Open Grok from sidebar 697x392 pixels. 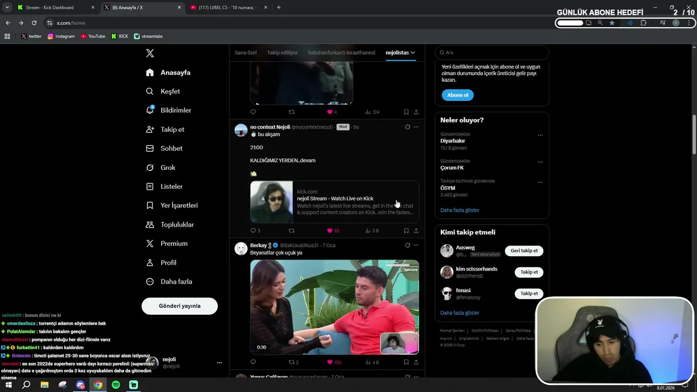[161, 168]
